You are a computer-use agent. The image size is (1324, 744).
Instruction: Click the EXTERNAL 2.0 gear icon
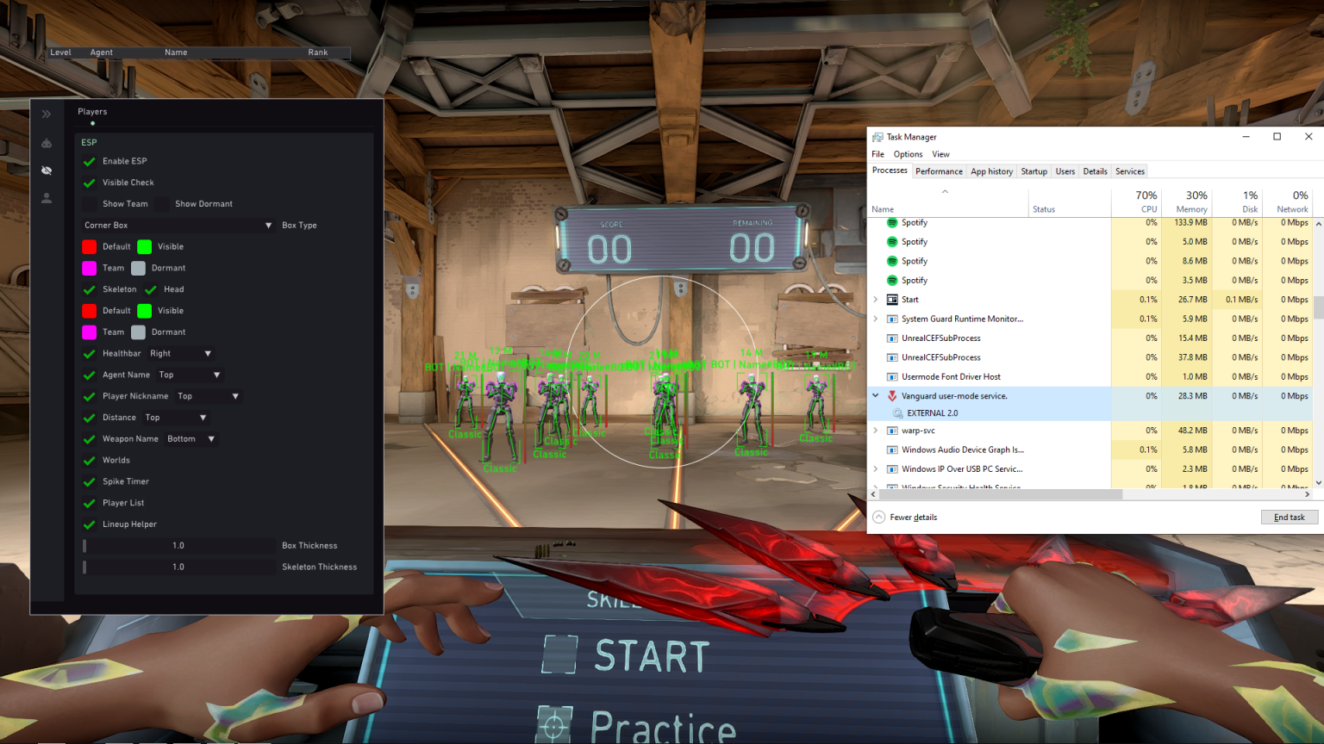pyautogui.click(x=898, y=413)
